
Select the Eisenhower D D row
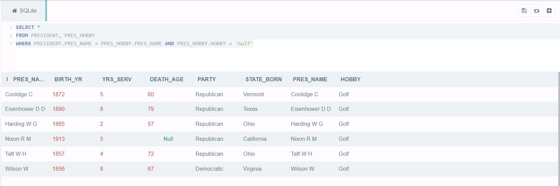click(279, 109)
